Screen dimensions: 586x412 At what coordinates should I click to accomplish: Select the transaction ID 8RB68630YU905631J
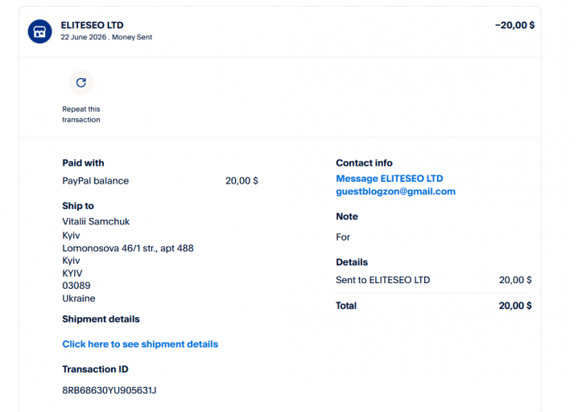tap(109, 390)
